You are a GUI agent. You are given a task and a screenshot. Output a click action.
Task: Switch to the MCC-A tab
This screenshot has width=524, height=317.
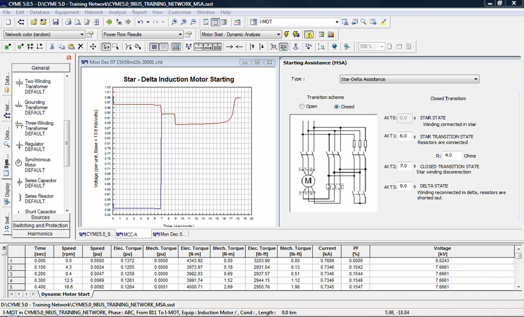[x=130, y=234]
